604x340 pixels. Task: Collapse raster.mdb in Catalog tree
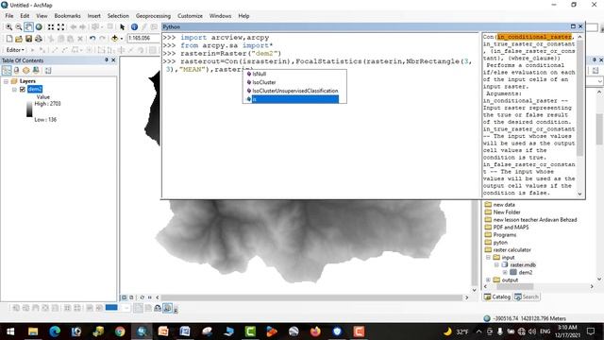click(x=496, y=264)
